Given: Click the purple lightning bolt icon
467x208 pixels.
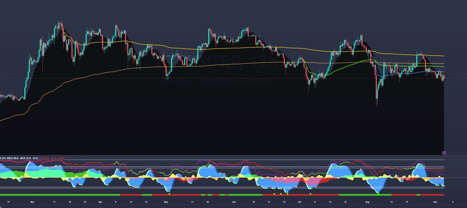Looking at the screenshot, I should pos(444,153).
